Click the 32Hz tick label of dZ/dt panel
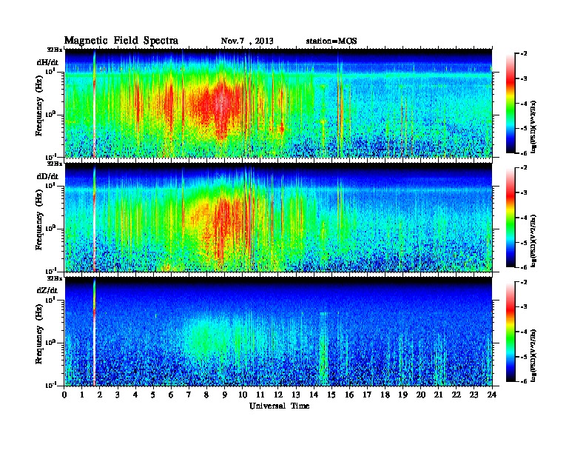 click(x=55, y=278)
